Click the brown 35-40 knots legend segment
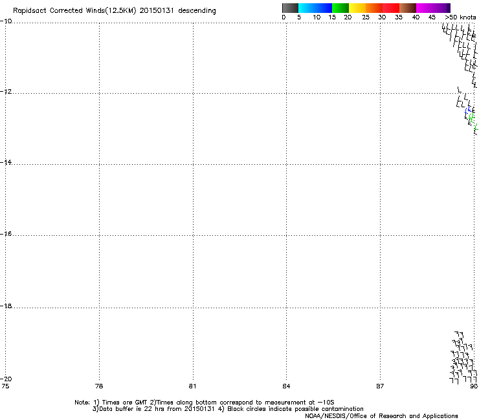 click(408, 8)
